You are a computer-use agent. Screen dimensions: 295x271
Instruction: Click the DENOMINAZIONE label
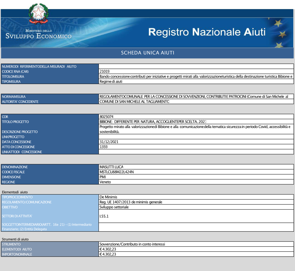tap(15, 167)
